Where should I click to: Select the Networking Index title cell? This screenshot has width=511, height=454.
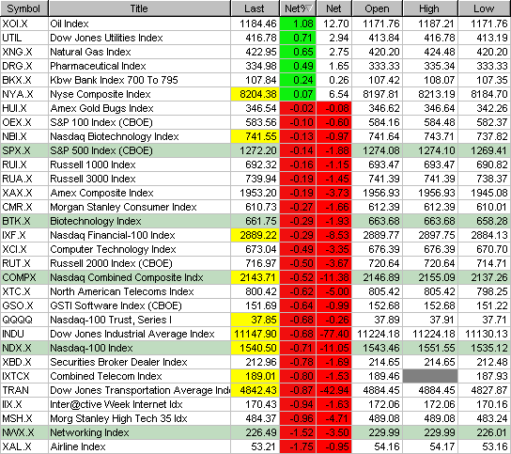pyautogui.click(x=139, y=432)
